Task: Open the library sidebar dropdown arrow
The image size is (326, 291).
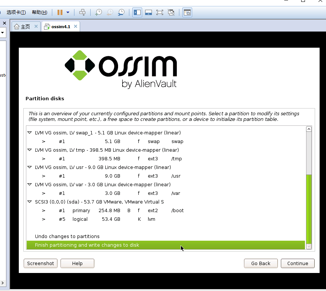Action: (3, 33)
